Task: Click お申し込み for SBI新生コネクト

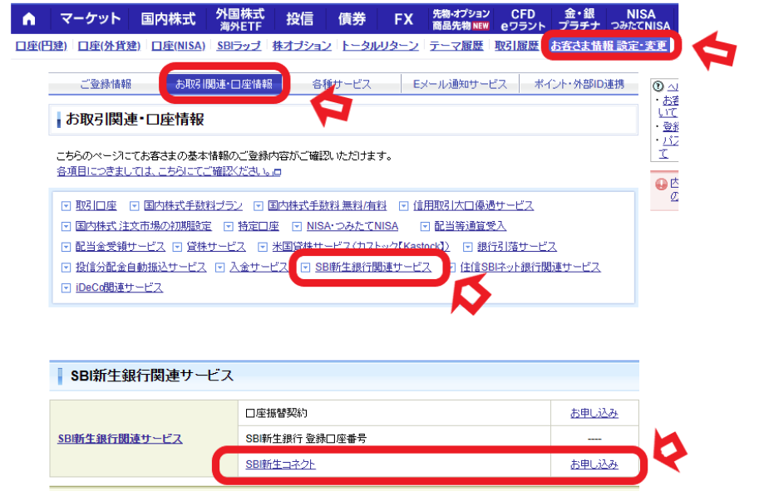Action: click(x=594, y=464)
